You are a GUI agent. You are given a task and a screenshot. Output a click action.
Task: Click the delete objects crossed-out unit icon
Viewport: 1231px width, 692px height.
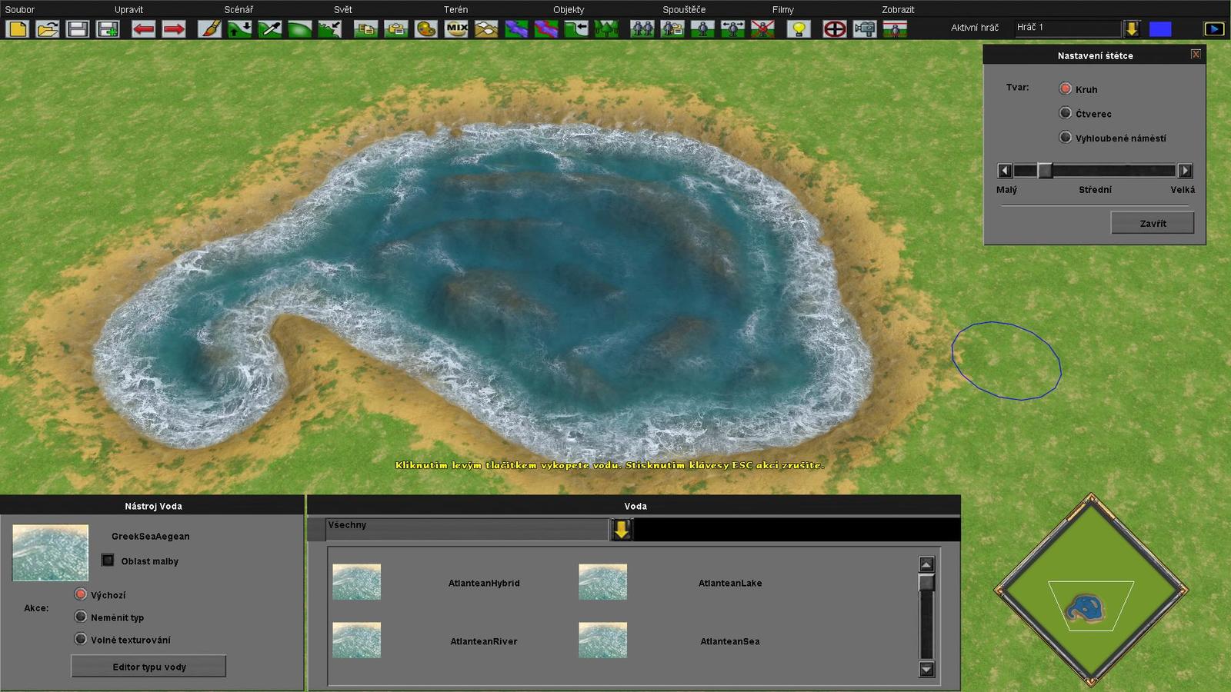762,29
